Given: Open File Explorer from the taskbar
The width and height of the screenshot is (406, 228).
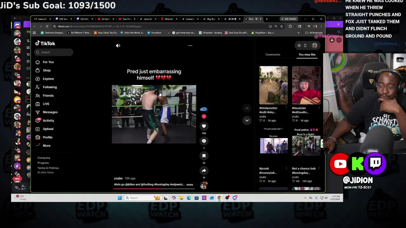Looking at the screenshot, I should click(x=181, y=198).
